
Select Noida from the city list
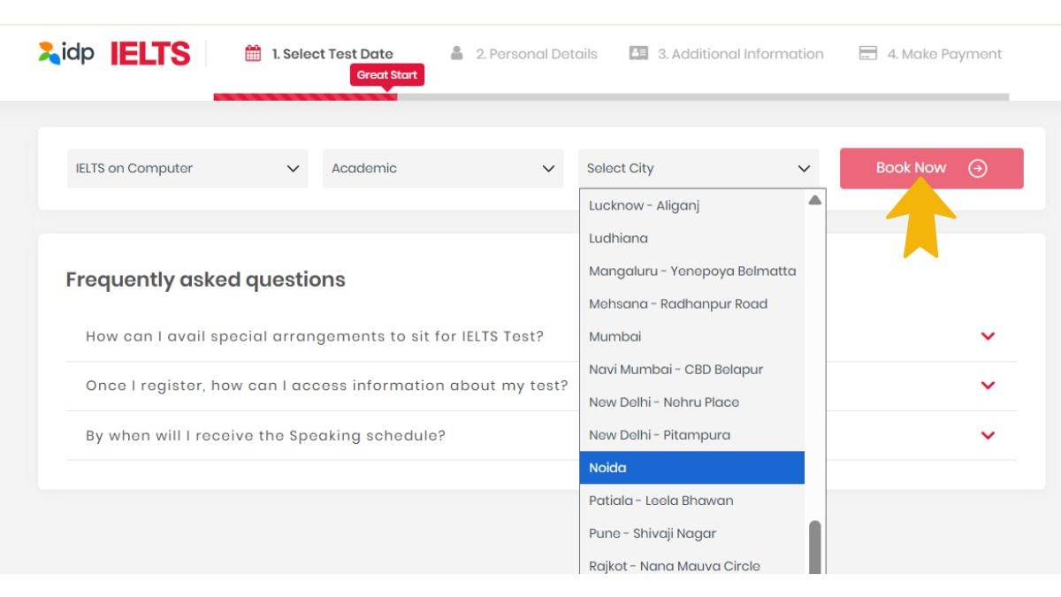(691, 468)
